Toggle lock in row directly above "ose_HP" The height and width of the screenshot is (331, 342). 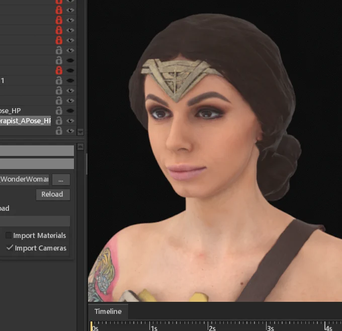59,101
